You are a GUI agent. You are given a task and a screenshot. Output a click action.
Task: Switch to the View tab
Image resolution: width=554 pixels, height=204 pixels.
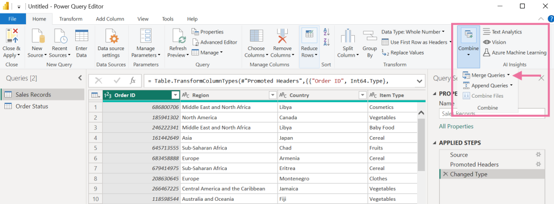point(143,19)
